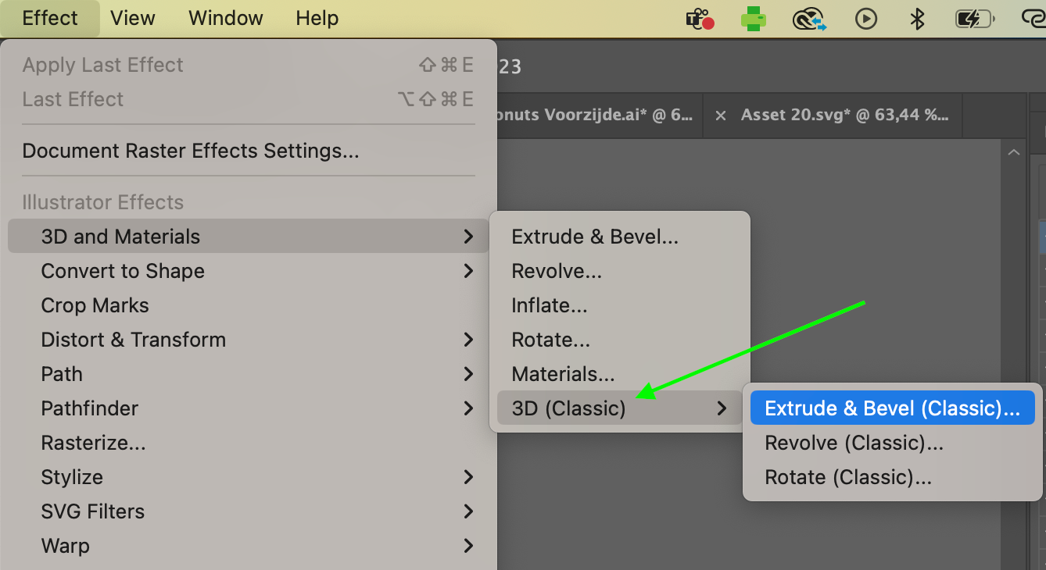Open the Bluetooth menu bar icon

[918, 19]
